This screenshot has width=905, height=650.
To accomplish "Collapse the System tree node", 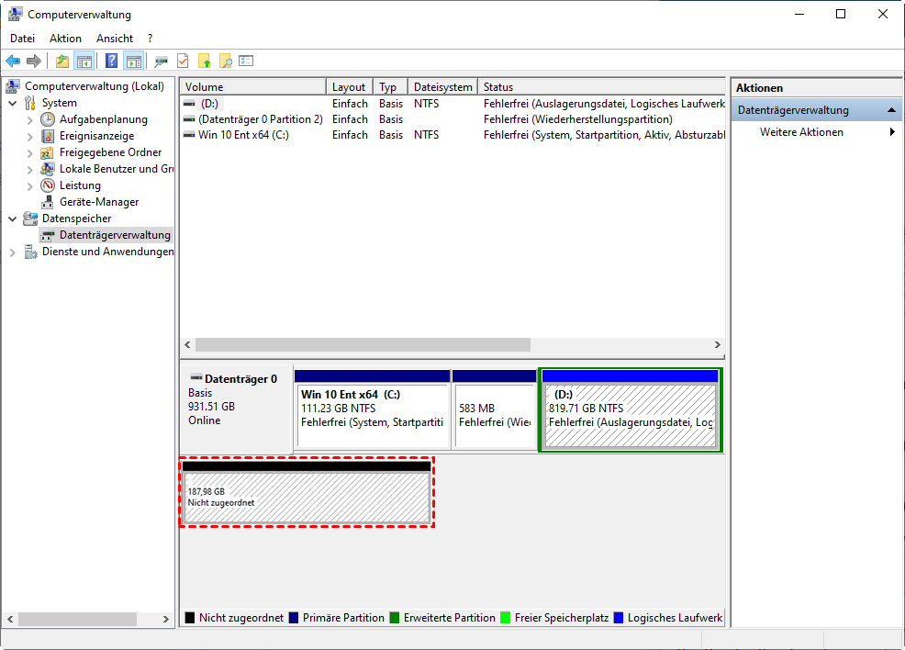I will [13, 104].
